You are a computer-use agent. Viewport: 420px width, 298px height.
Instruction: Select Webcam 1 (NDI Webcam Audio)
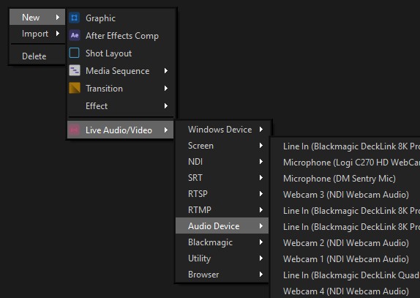(x=345, y=259)
